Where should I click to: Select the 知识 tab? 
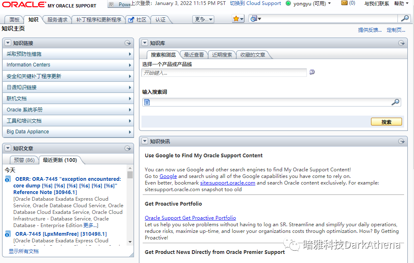33,20
